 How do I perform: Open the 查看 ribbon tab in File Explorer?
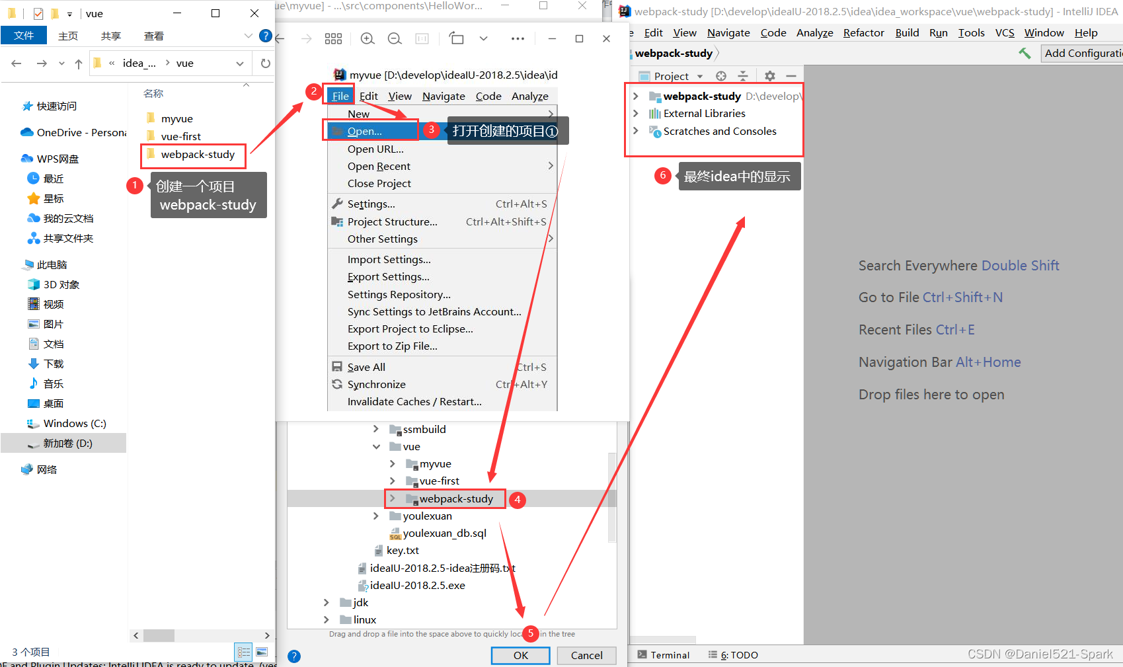(x=154, y=36)
